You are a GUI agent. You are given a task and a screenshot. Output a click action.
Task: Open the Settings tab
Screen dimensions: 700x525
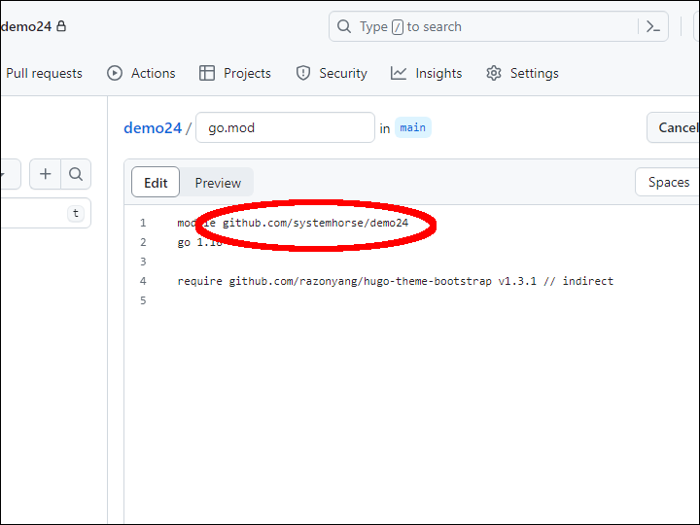pyautogui.click(x=522, y=73)
